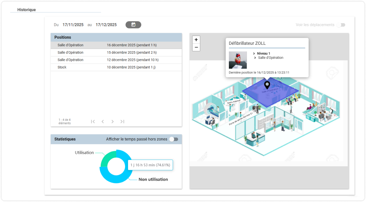The width and height of the screenshot is (366, 202).
Task: Click the Soins intensif map label
Action: coord(234,102)
